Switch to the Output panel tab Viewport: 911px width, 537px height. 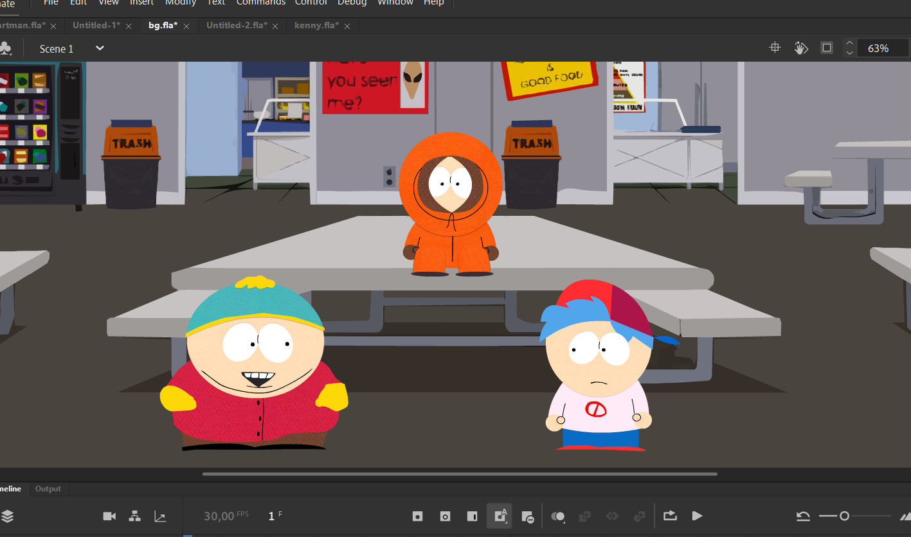click(x=48, y=489)
